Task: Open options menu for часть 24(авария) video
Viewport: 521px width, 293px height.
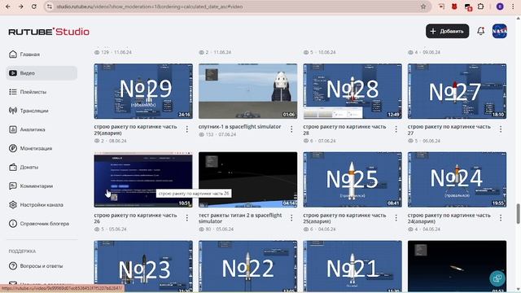Action: pyautogui.click(x=501, y=218)
